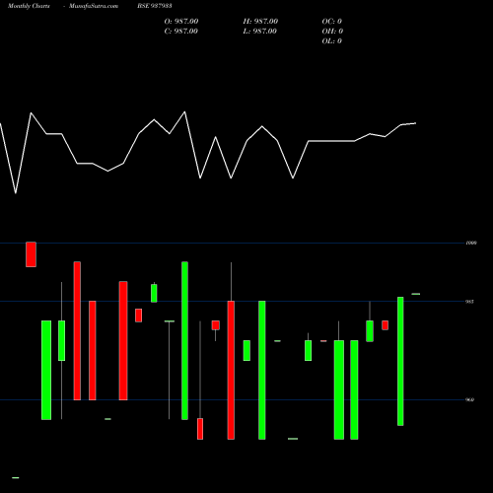Click the MunafaSutra.com label
The width and height of the screenshot is (493, 493).
tap(94, 6)
